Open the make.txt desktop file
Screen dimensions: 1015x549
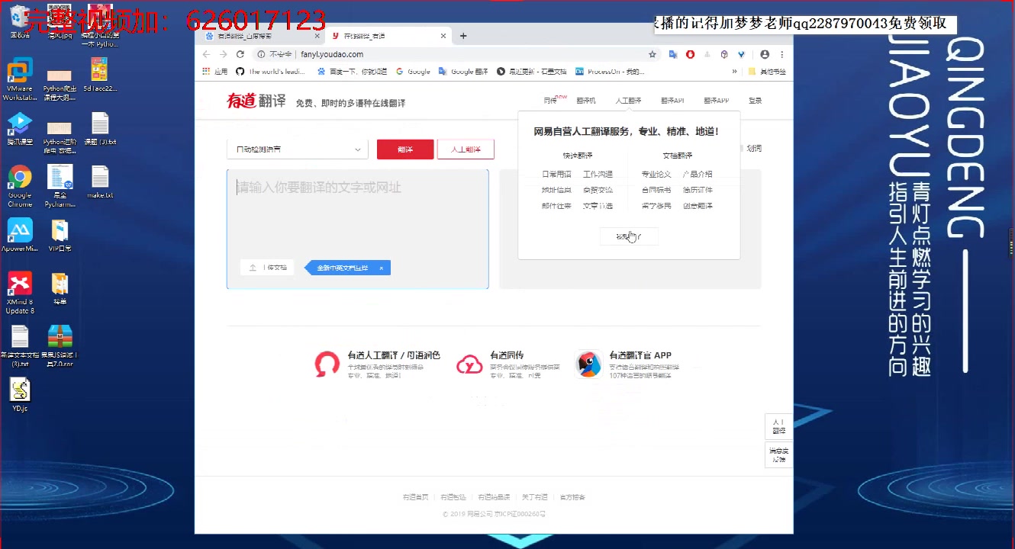[100, 182]
